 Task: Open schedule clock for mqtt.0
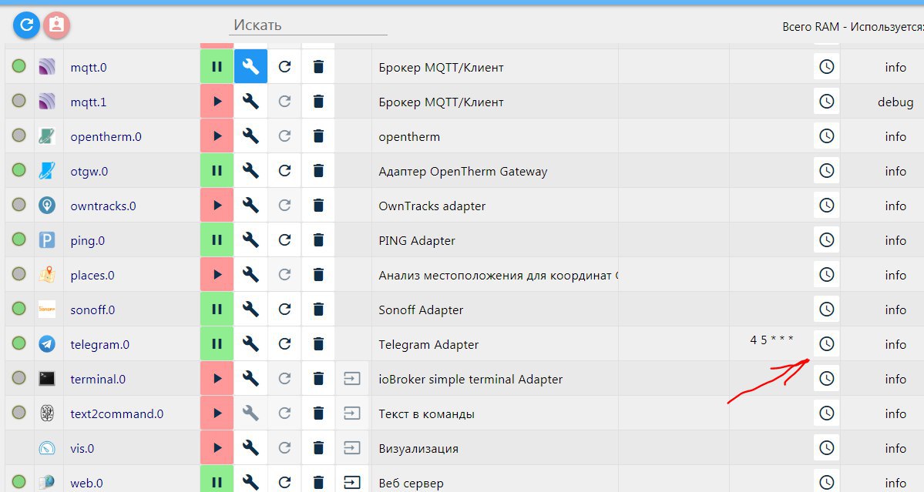click(827, 66)
